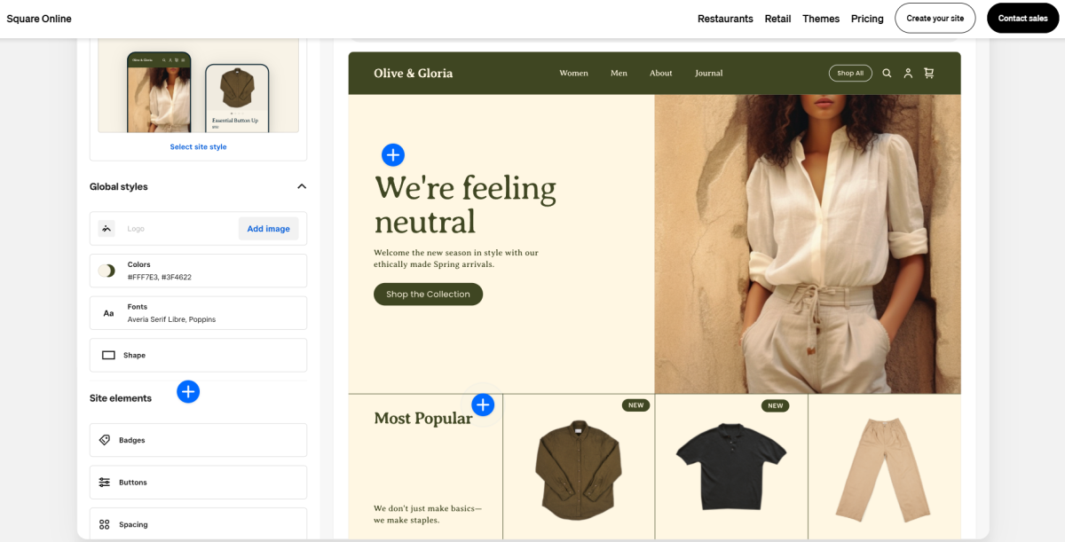The image size is (1065, 542).
Task: Click the Colors half-moon icon
Action: 106,271
